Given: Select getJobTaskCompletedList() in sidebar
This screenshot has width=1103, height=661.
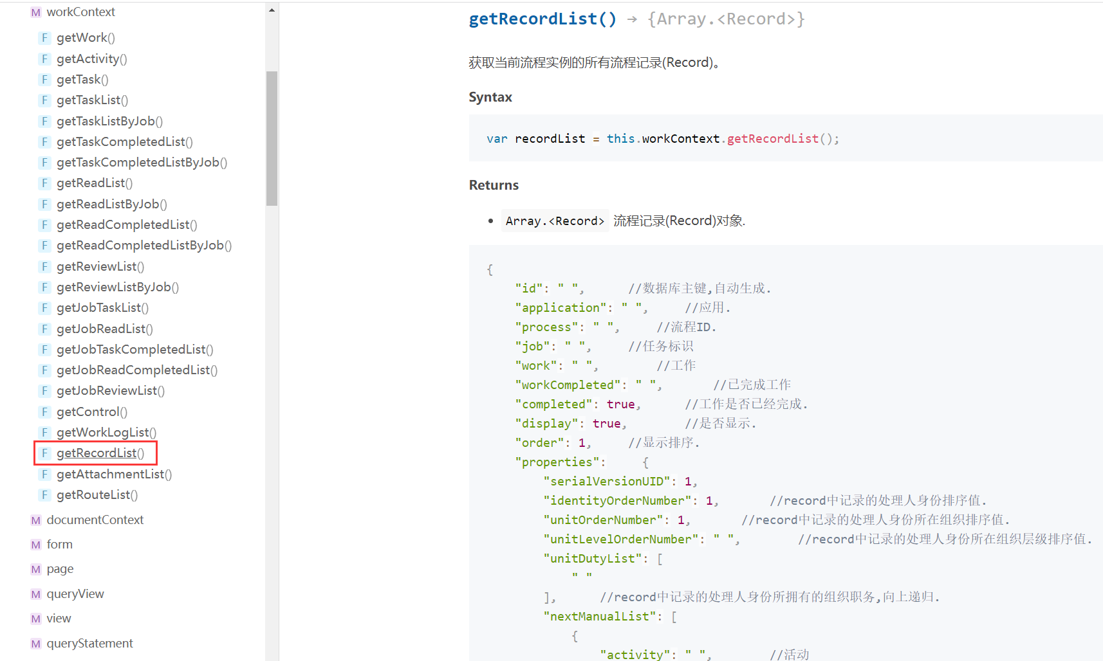Looking at the screenshot, I should pos(135,350).
